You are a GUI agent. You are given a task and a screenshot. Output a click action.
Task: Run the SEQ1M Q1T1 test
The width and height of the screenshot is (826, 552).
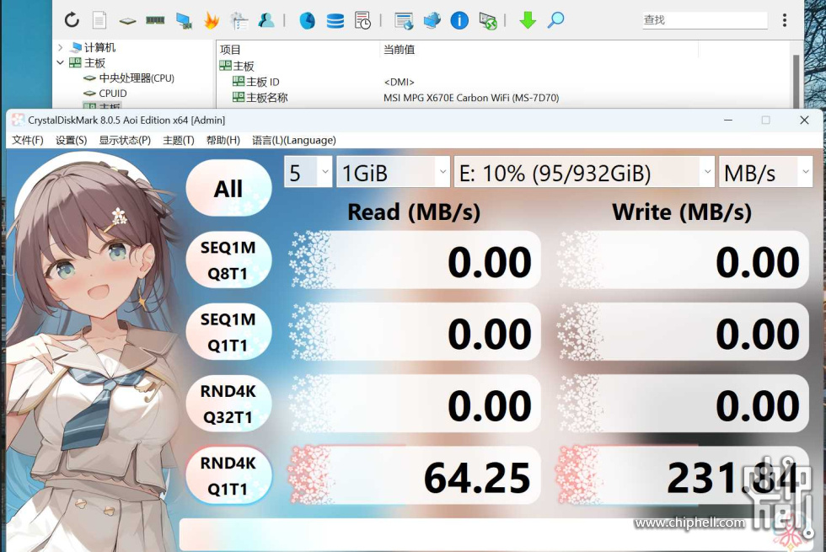pos(228,332)
